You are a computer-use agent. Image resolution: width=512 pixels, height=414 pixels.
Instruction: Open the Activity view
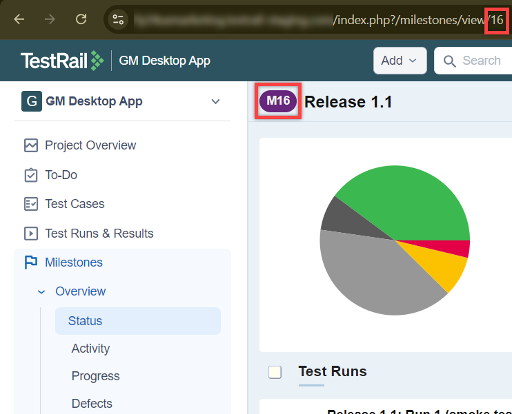90,349
